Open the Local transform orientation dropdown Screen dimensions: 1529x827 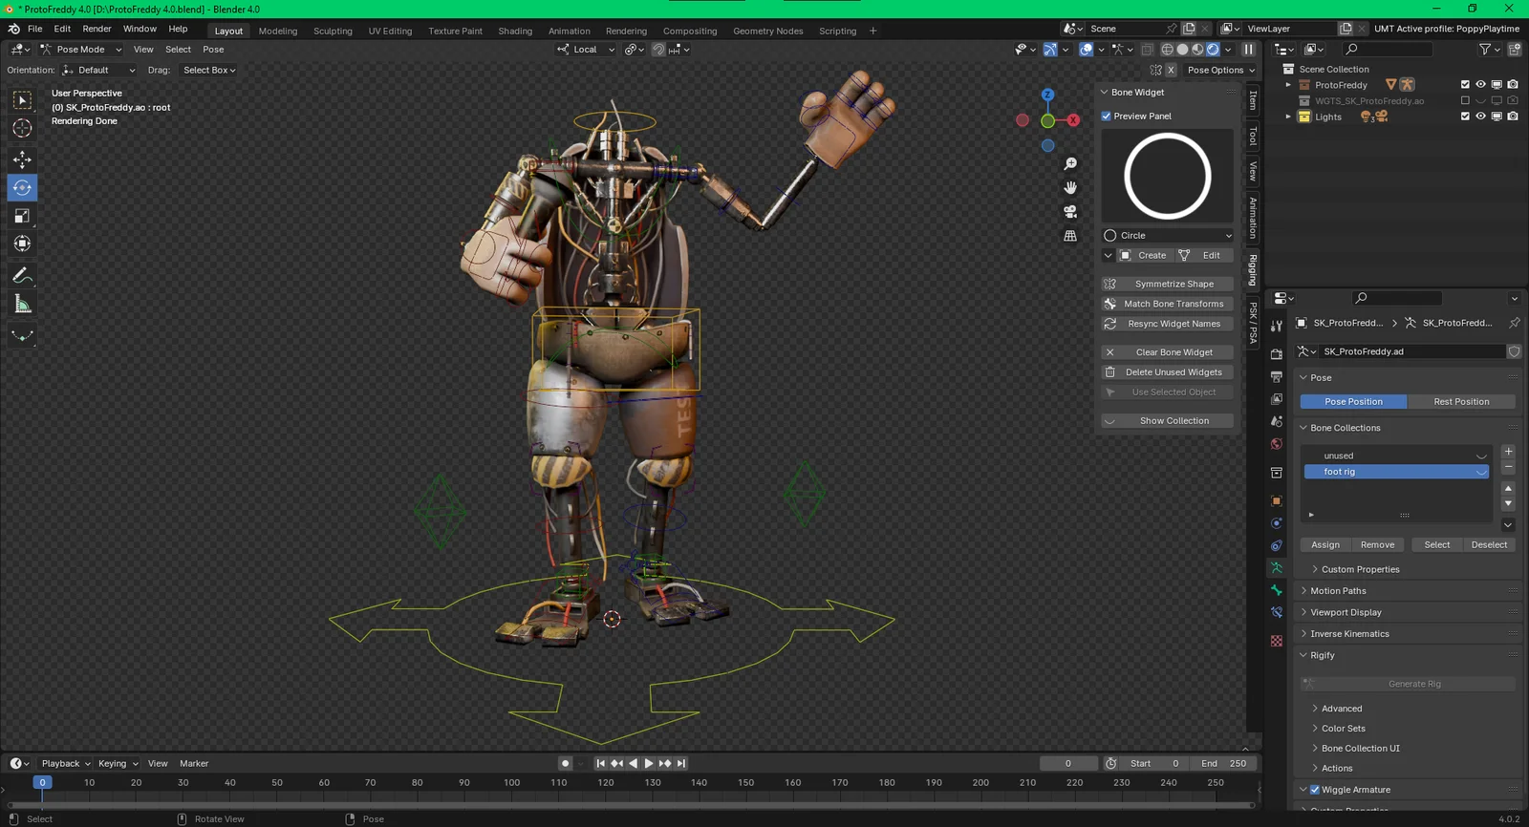pos(586,49)
